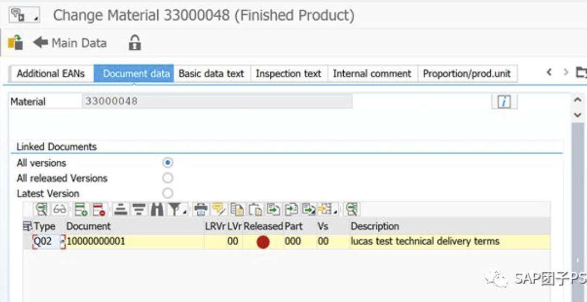Click the Released column header
587x302 pixels.
(263, 226)
